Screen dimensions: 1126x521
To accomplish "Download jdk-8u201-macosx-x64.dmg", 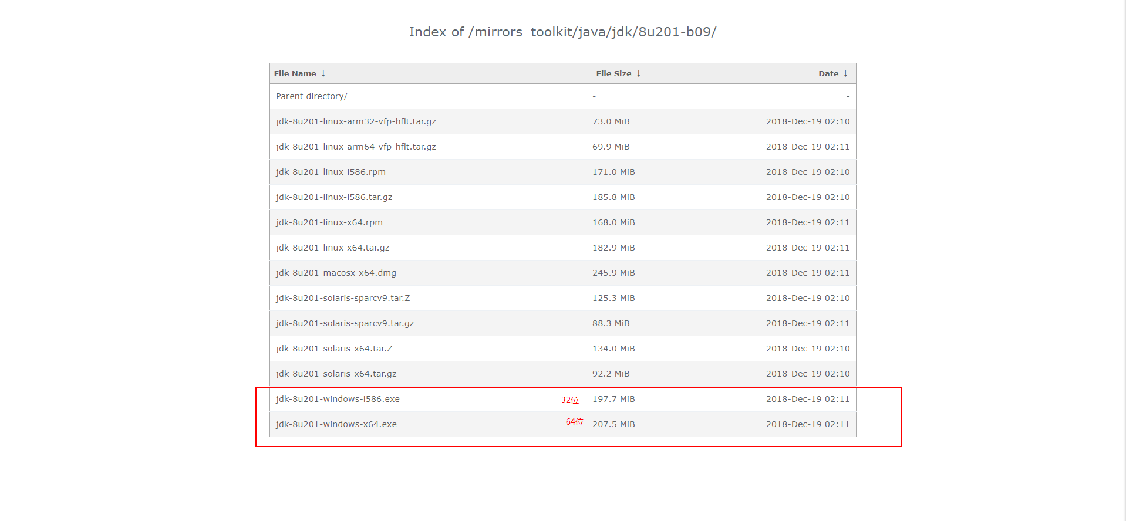I will click(x=336, y=273).
